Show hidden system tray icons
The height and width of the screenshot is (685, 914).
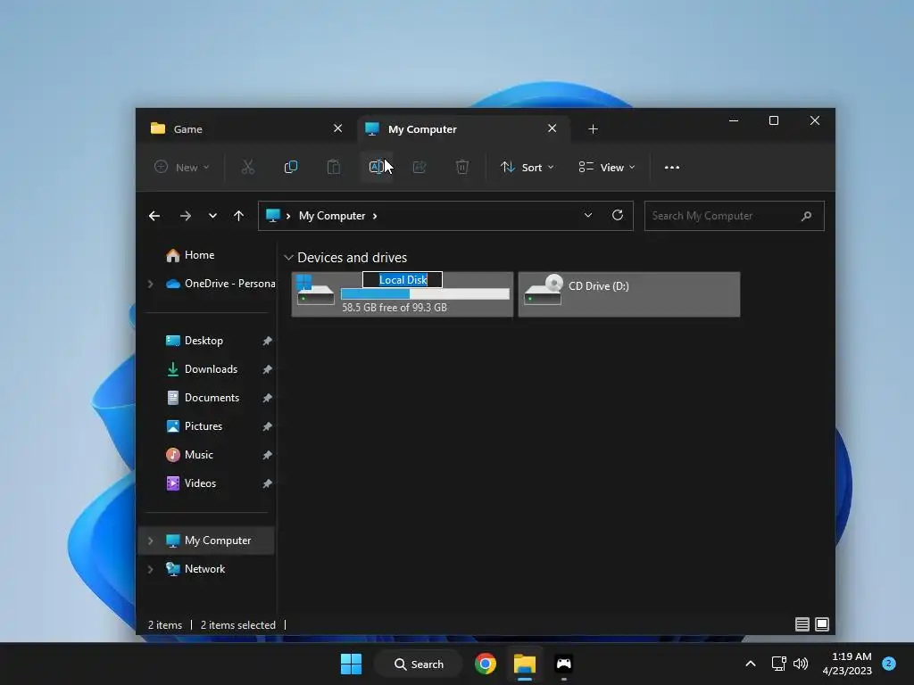[751, 664]
